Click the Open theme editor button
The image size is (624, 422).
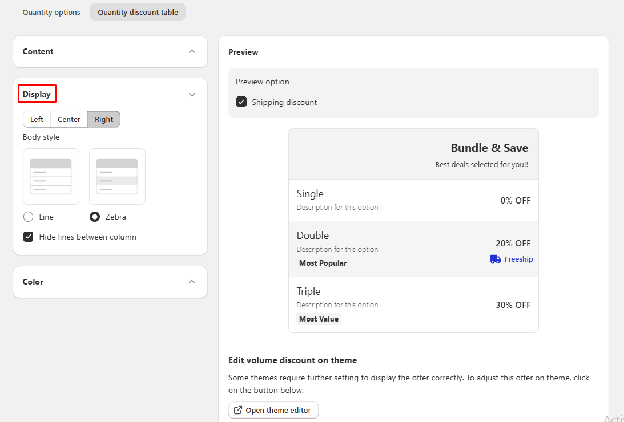[273, 410]
